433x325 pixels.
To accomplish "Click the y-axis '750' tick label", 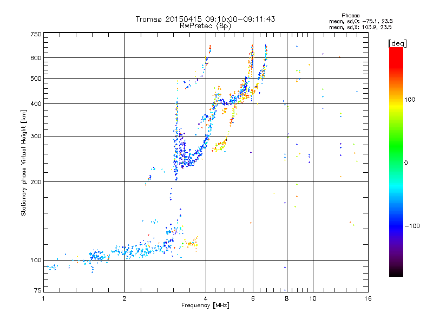I will click(x=36, y=34).
